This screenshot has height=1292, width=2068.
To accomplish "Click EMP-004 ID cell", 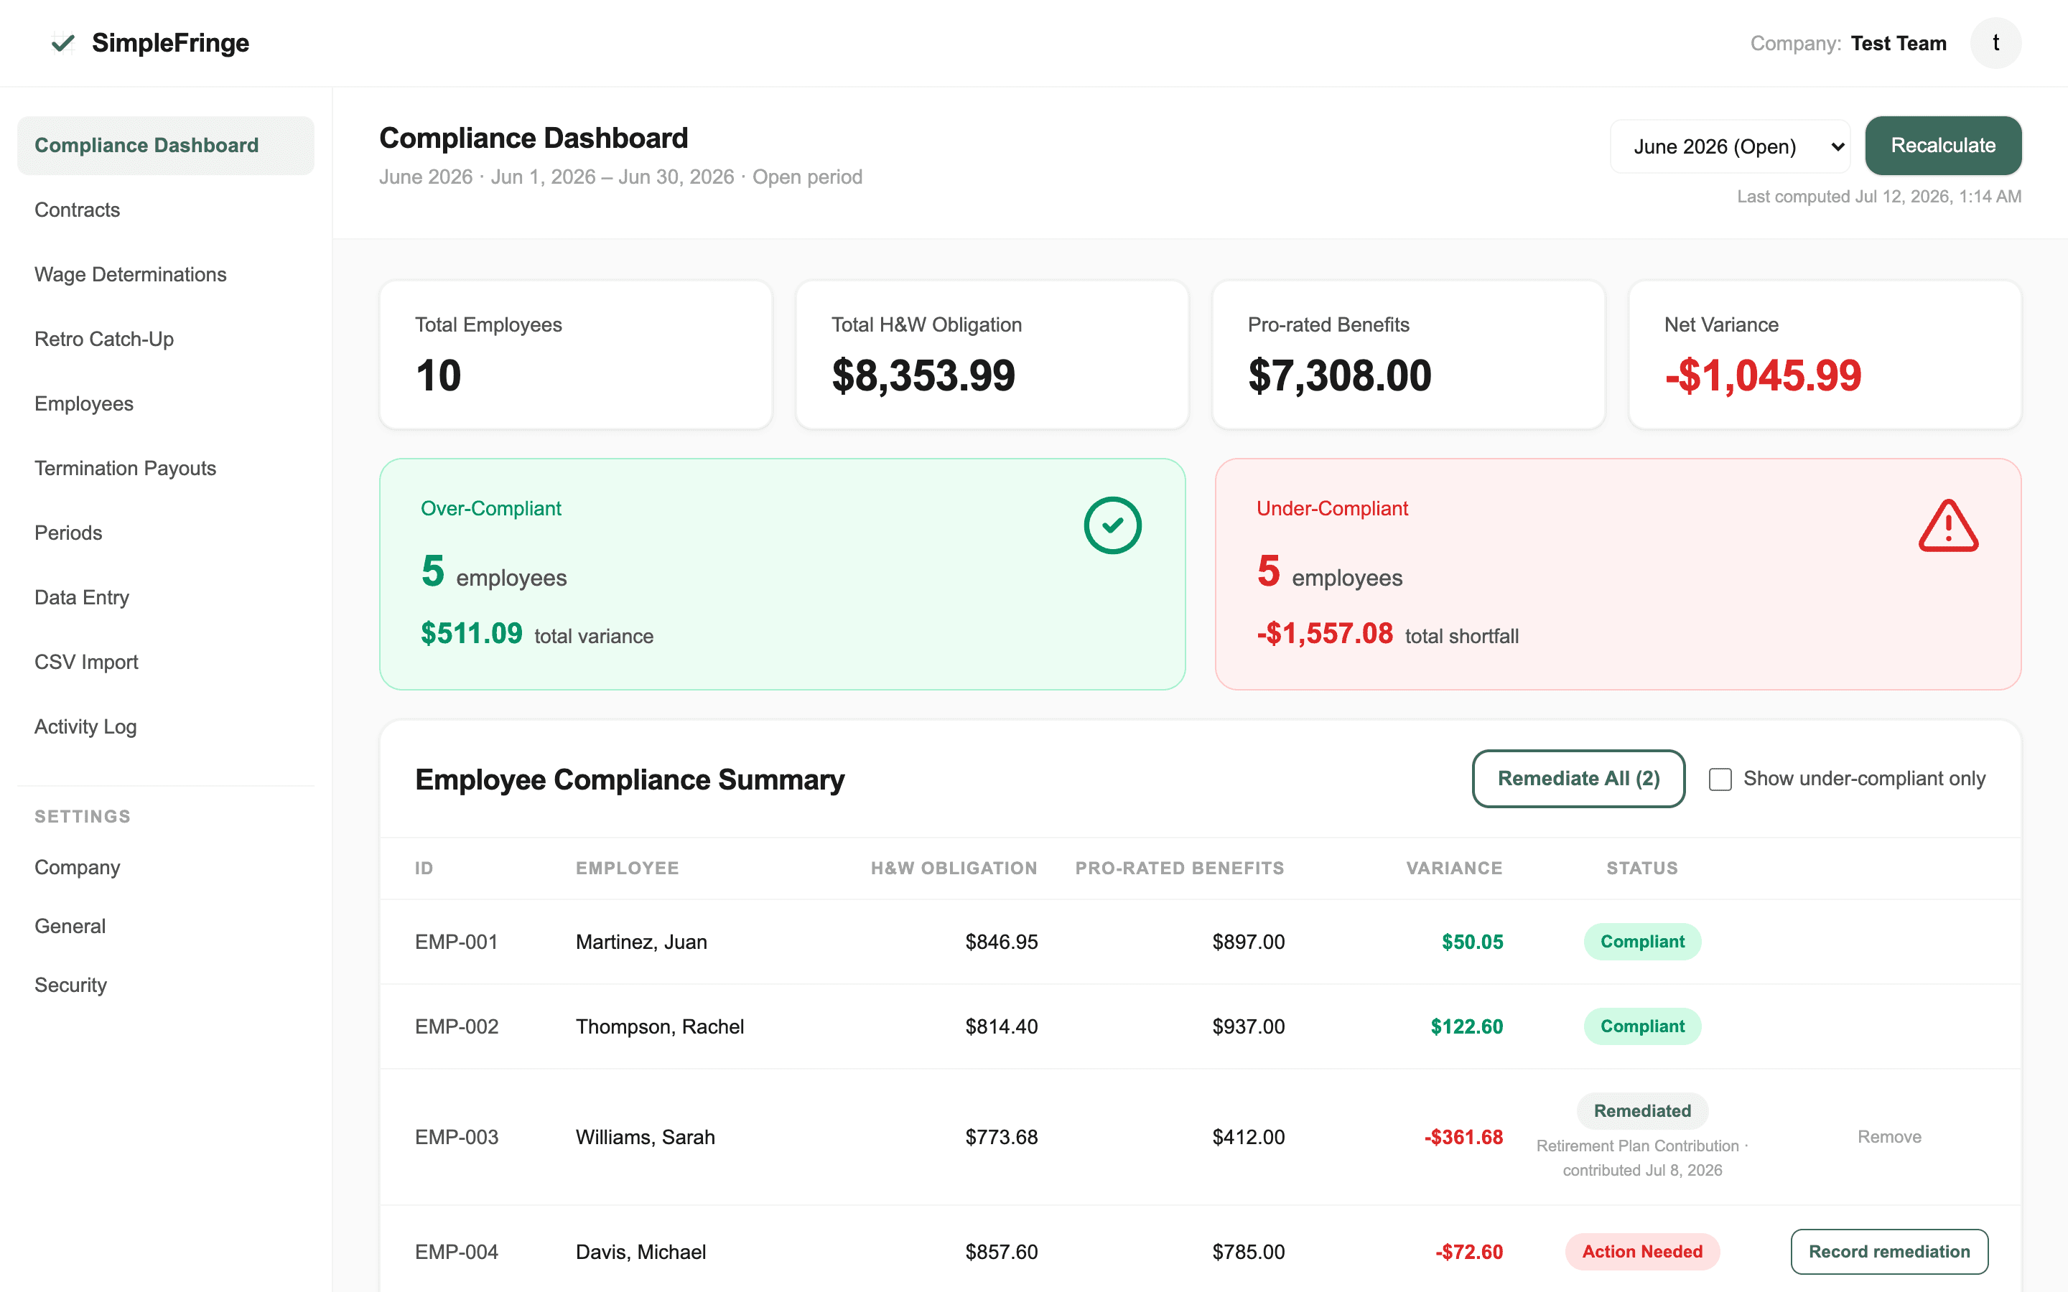I will pyautogui.click(x=457, y=1252).
